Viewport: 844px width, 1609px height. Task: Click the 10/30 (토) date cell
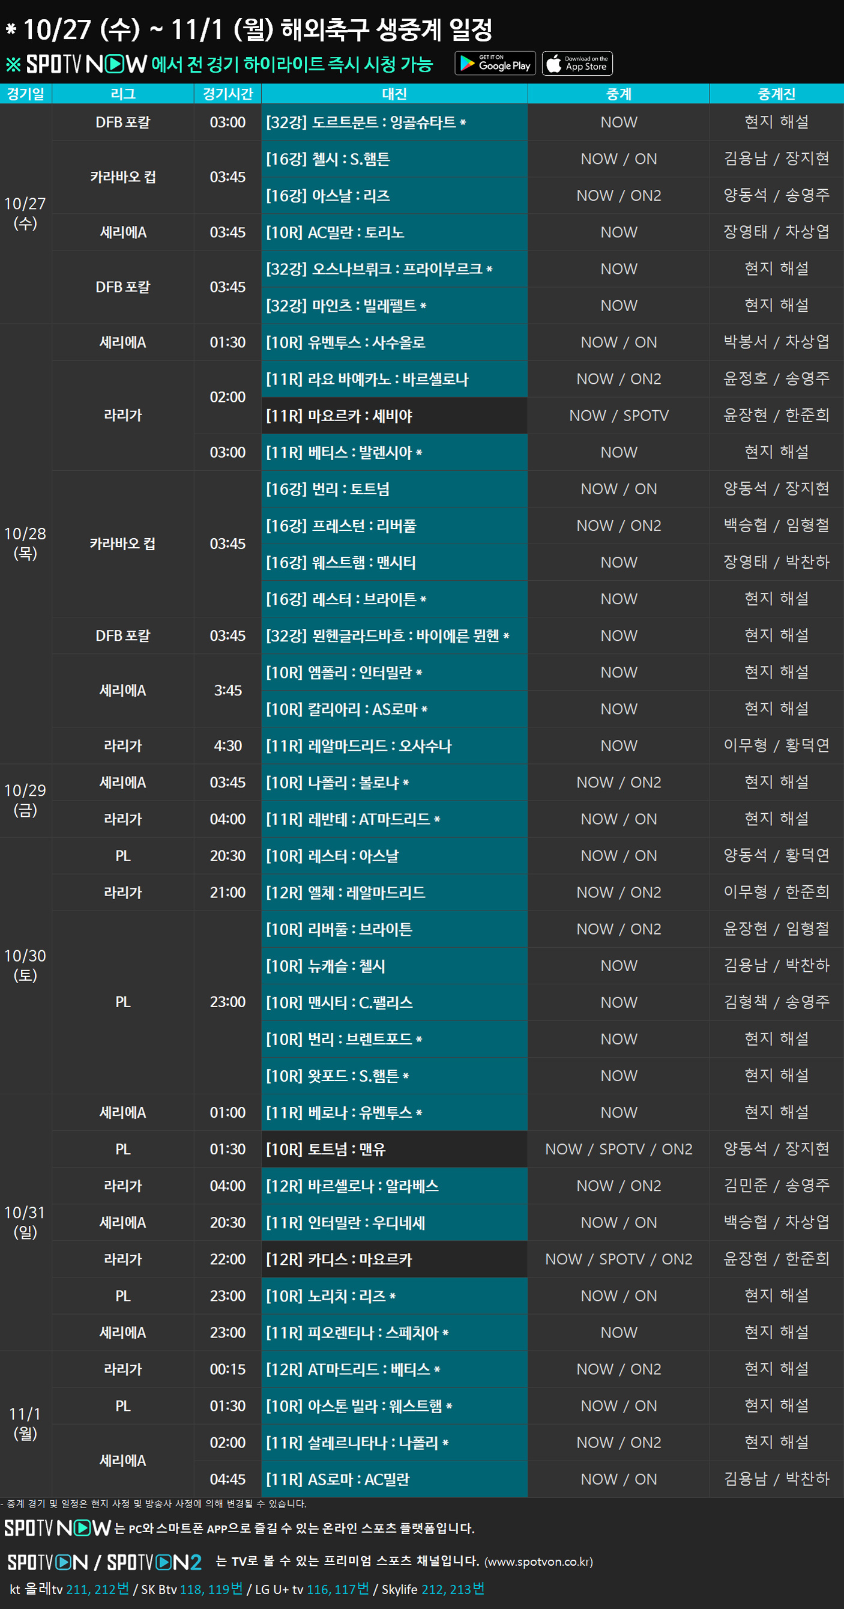pyautogui.click(x=26, y=965)
